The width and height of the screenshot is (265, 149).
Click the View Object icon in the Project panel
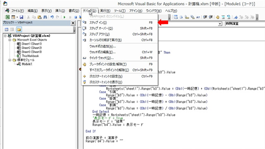coord(12,29)
